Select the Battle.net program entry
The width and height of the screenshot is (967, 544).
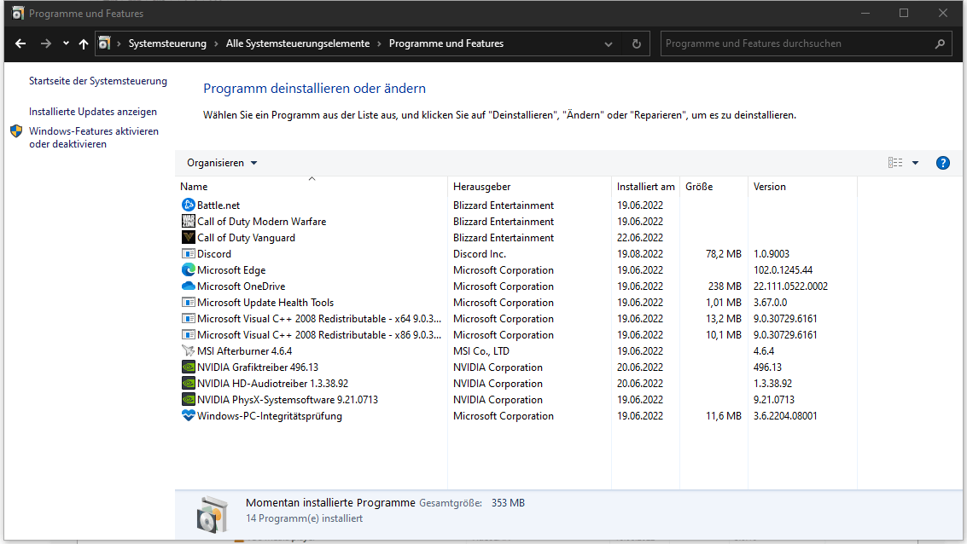pos(218,205)
